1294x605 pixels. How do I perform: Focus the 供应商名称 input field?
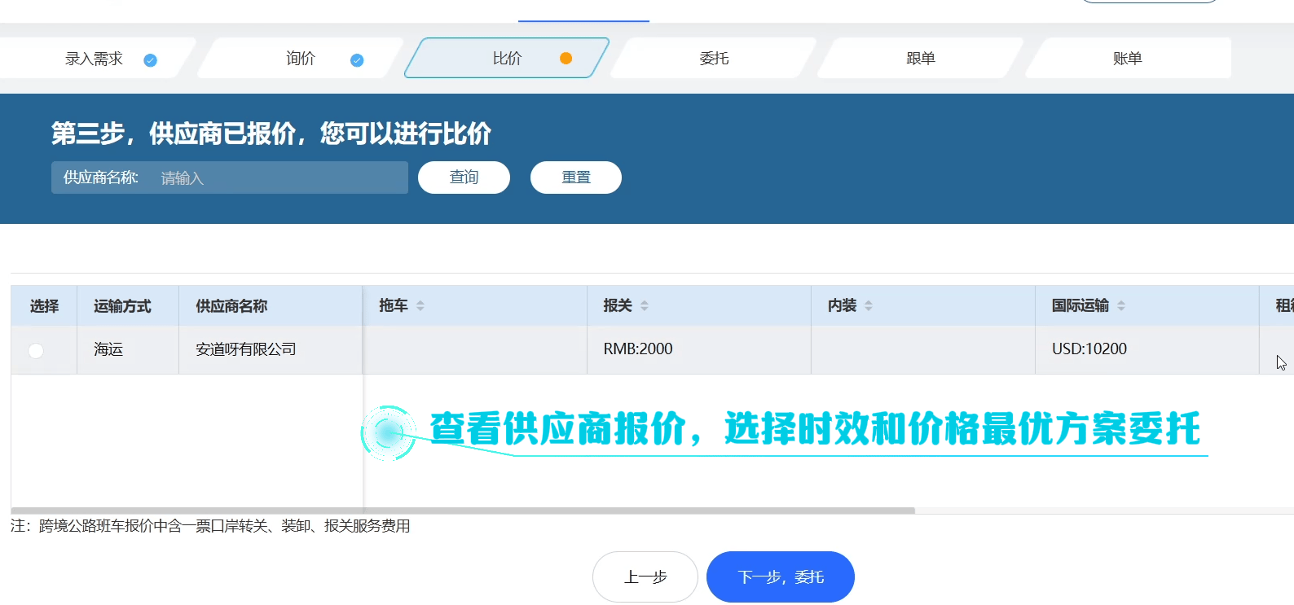277,178
